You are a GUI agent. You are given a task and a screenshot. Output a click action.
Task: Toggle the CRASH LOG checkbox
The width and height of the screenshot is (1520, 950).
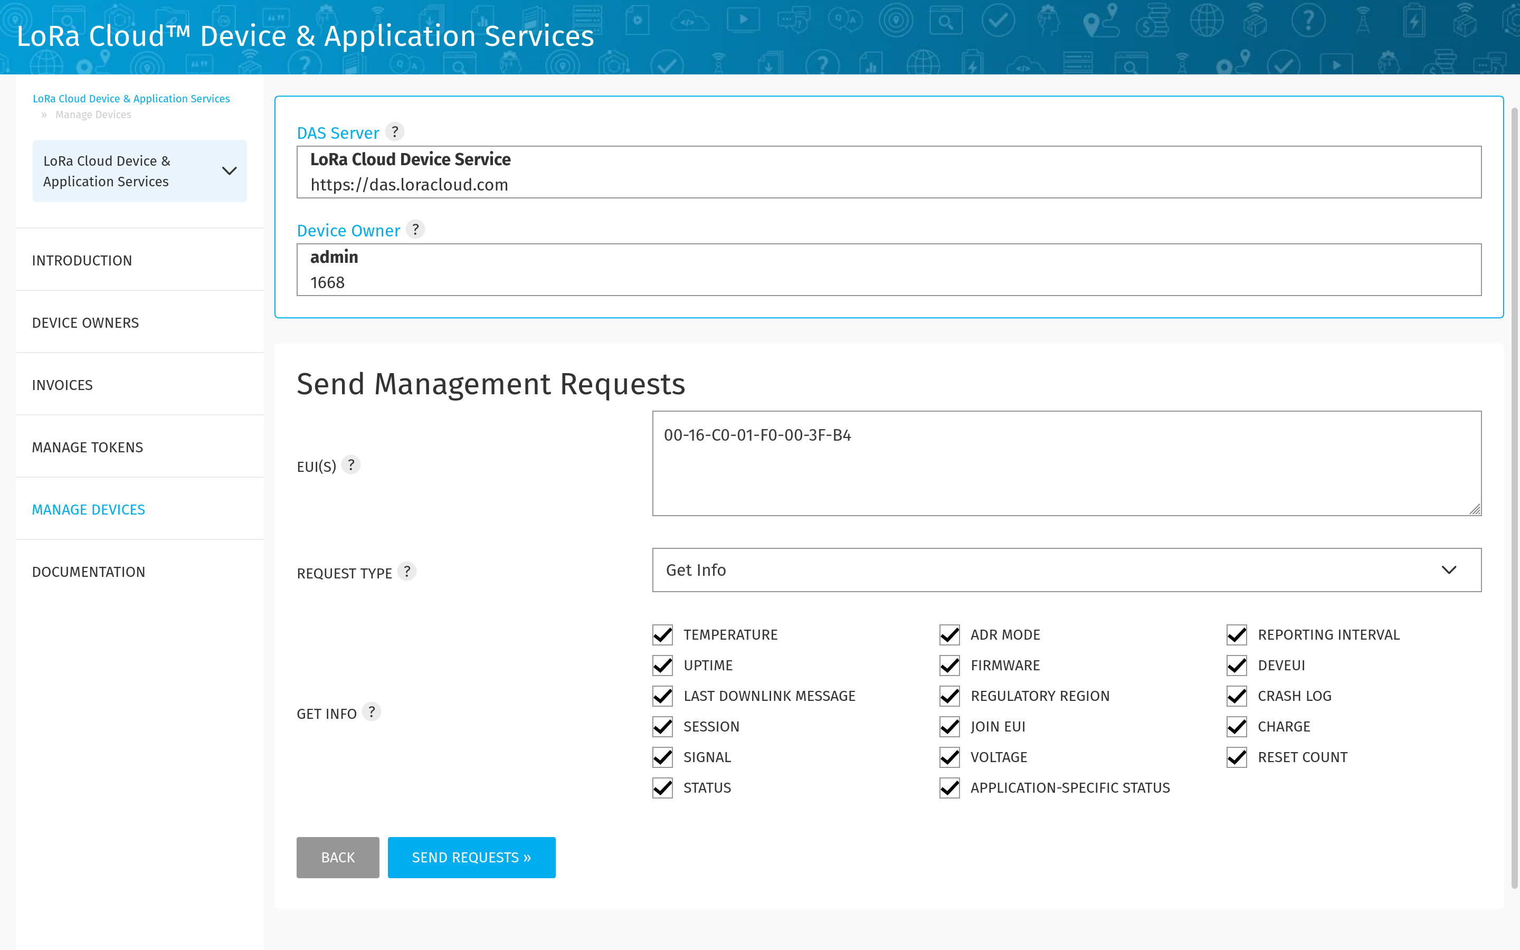[1237, 696]
